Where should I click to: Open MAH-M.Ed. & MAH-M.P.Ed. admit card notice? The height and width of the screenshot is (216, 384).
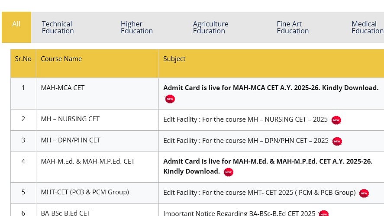coord(268,161)
